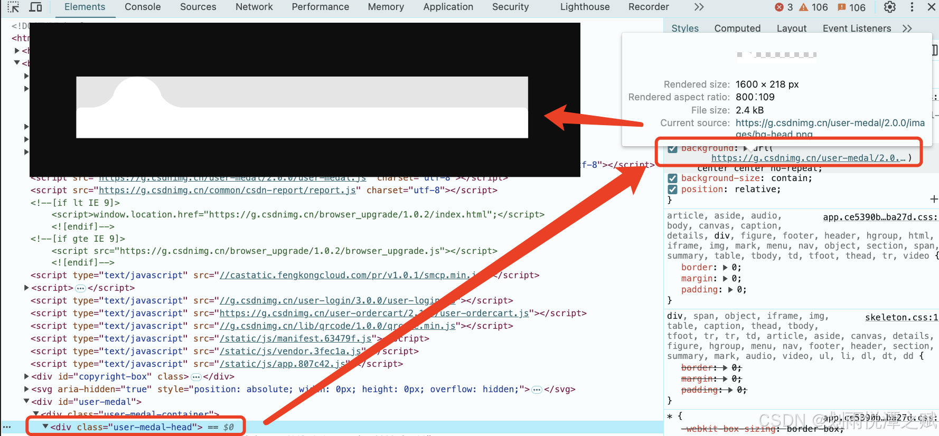Open the first app.ce5390b…ba27d.css source link
The height and width of the screenshot is (436, 939).
click(880, 217)
